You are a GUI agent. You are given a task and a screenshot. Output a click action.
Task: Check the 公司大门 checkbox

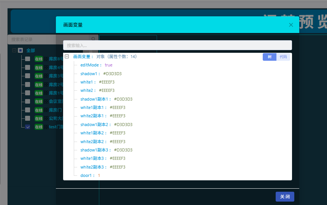[x=27, y=118]
